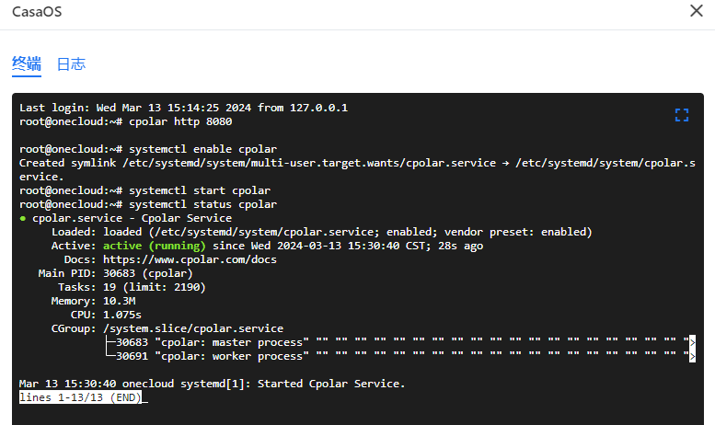The image size is (715, 425).
Task: Click the /system.slice/cpolar.service CGroup path
Action: [x=193, y=328]
